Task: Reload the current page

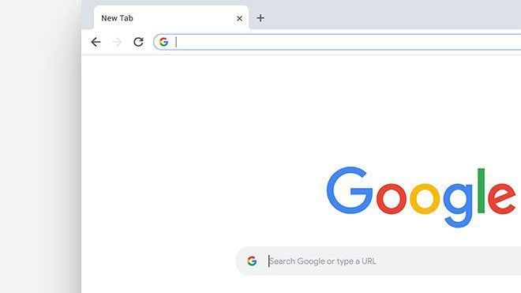Action: coord(138,42)
